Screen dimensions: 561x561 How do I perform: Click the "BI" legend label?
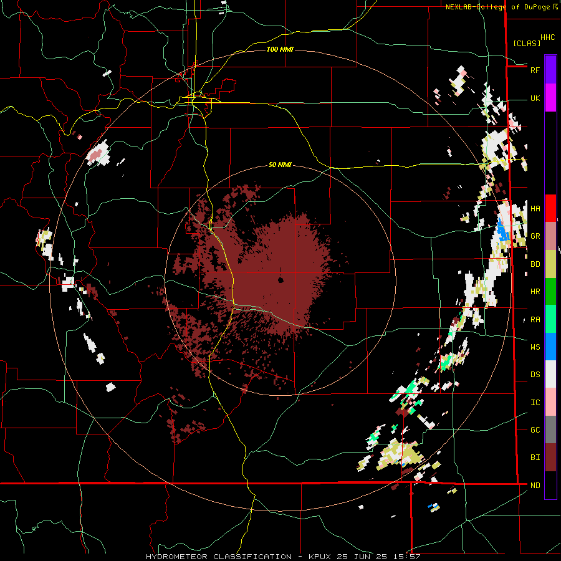(535, 458)
